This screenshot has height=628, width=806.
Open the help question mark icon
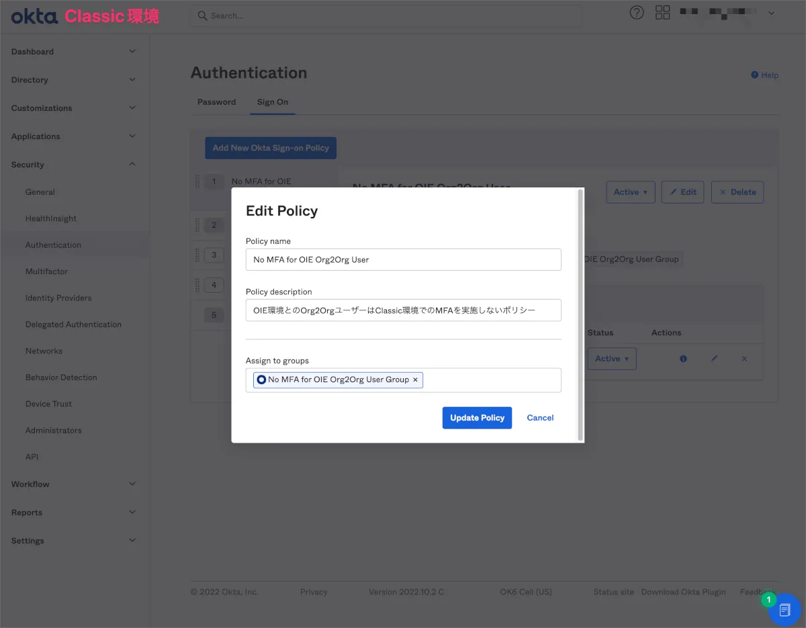(x=636, y=13)
